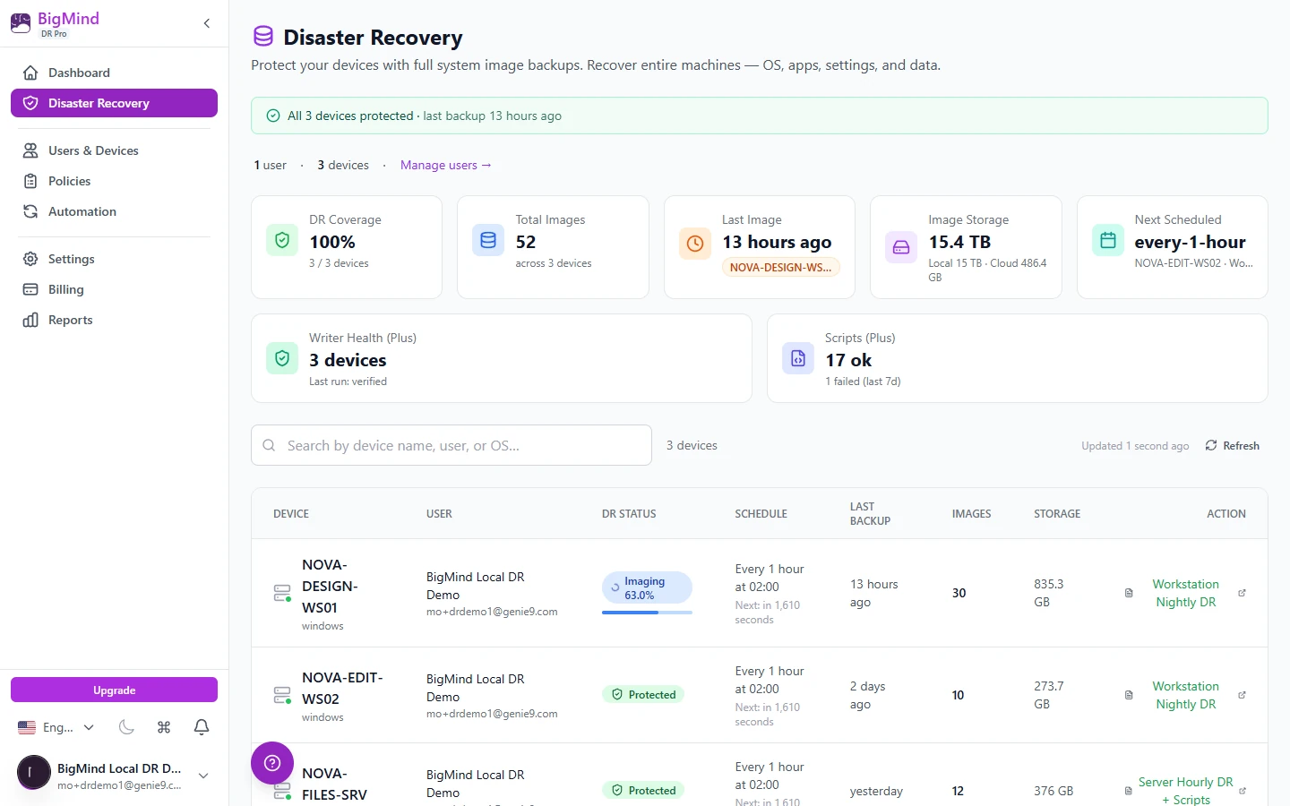Open the English language dropdown
Image resolution: width=1290 pixels, height=806 pixels.
coord(56,727)
